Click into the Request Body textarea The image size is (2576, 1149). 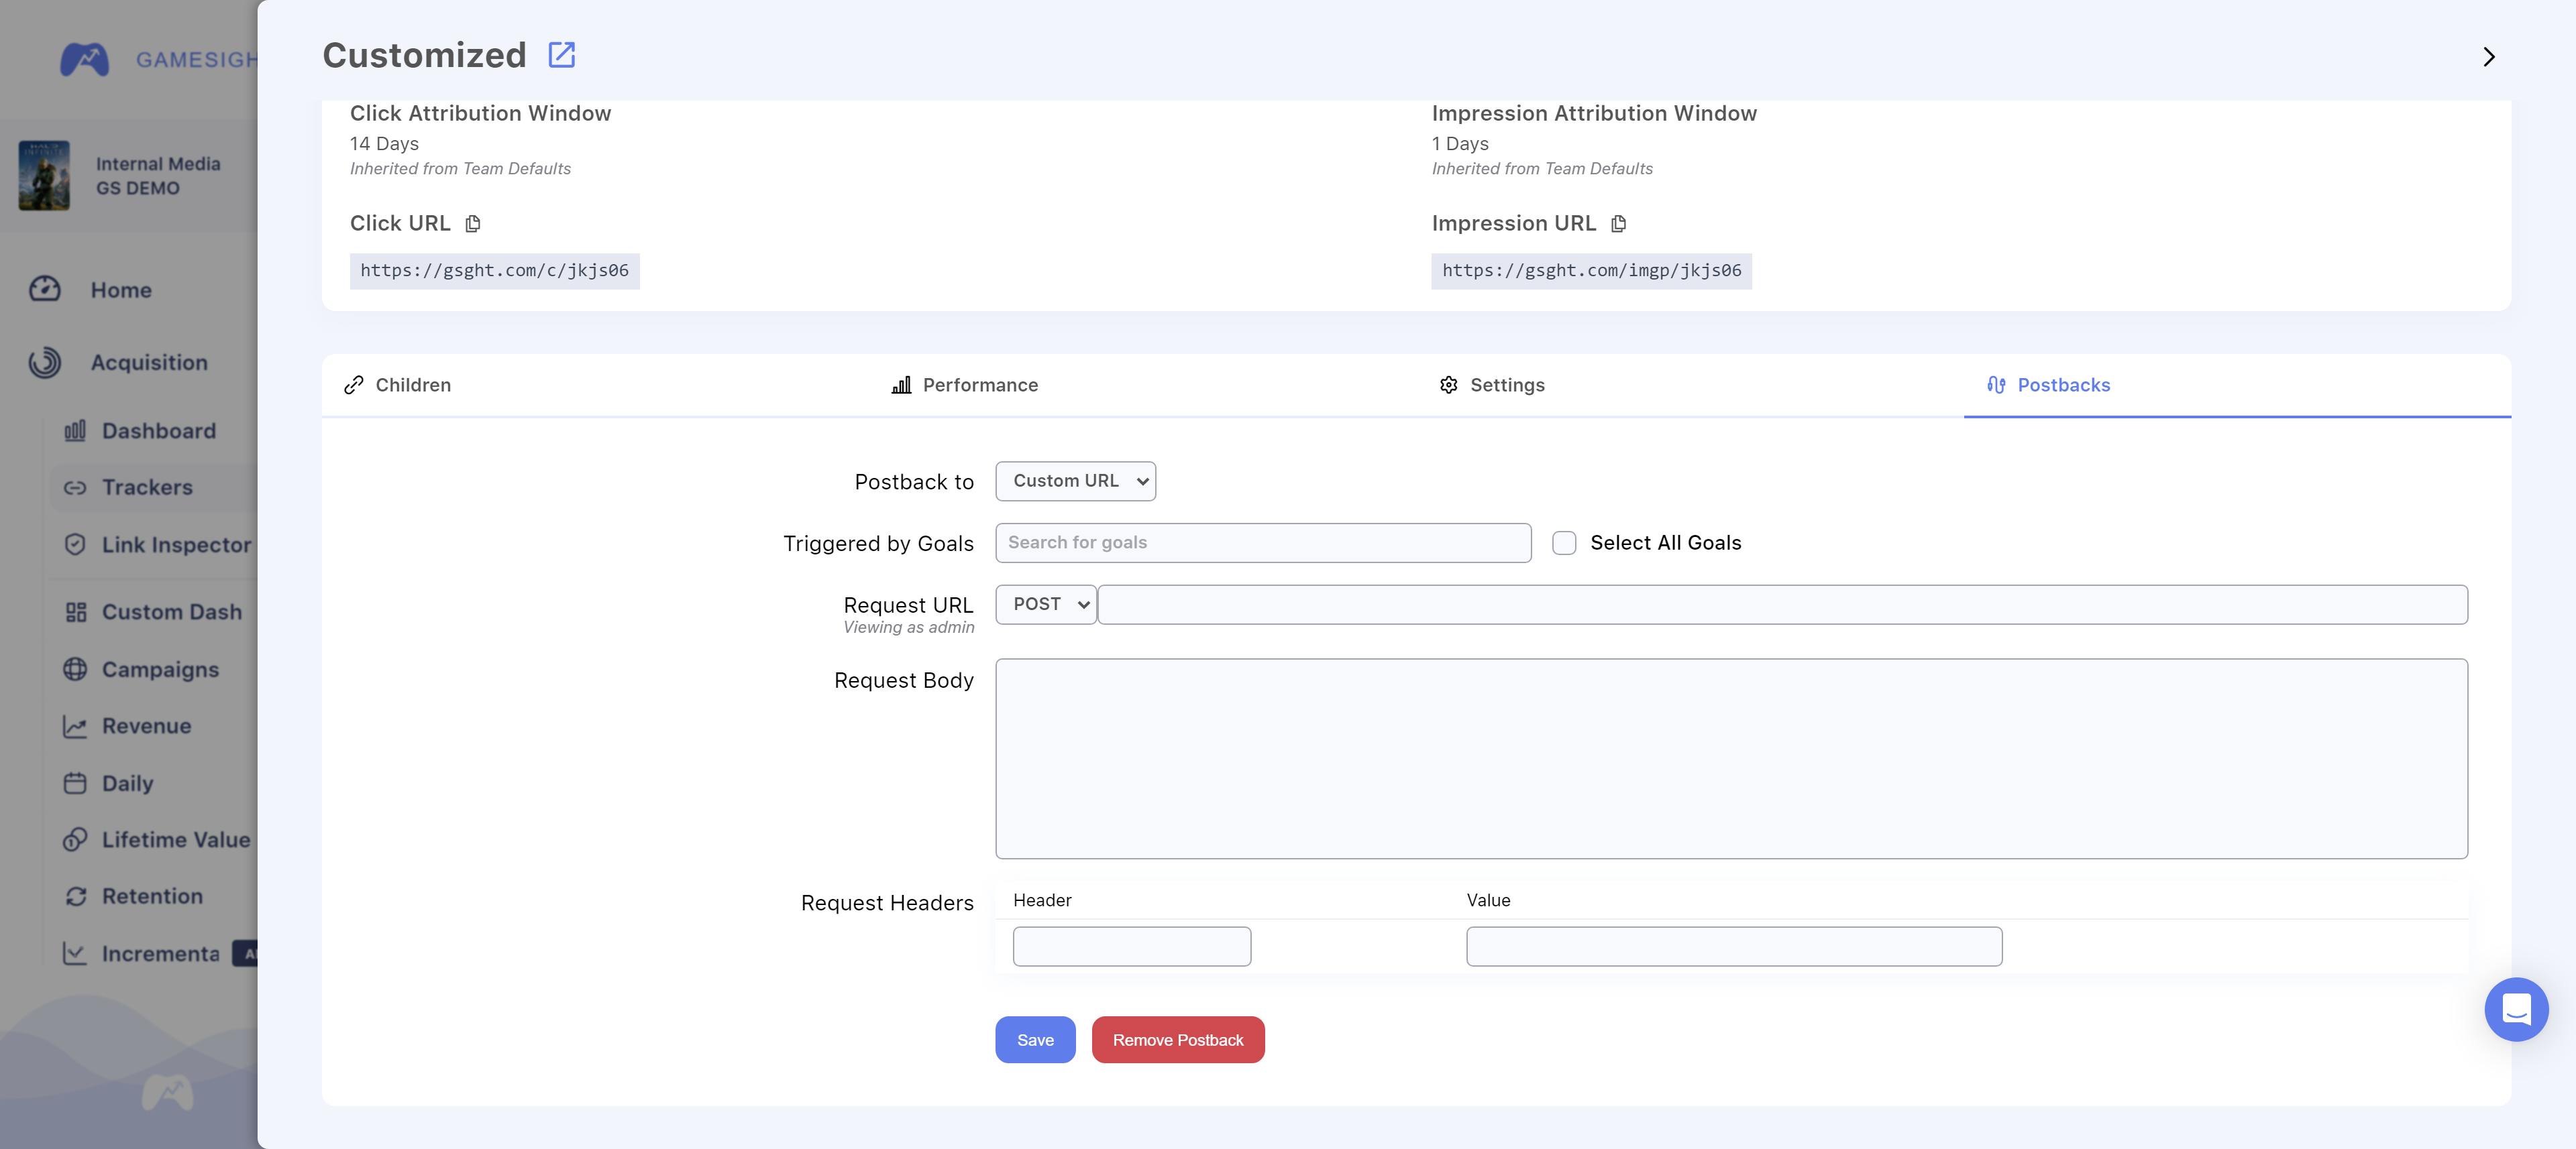[1731, 758]
